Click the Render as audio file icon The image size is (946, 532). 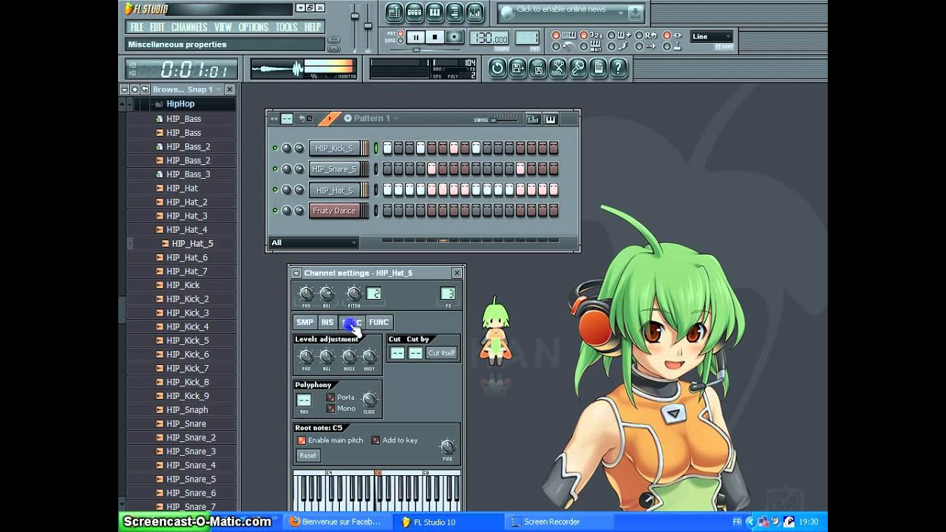[537, 69]
